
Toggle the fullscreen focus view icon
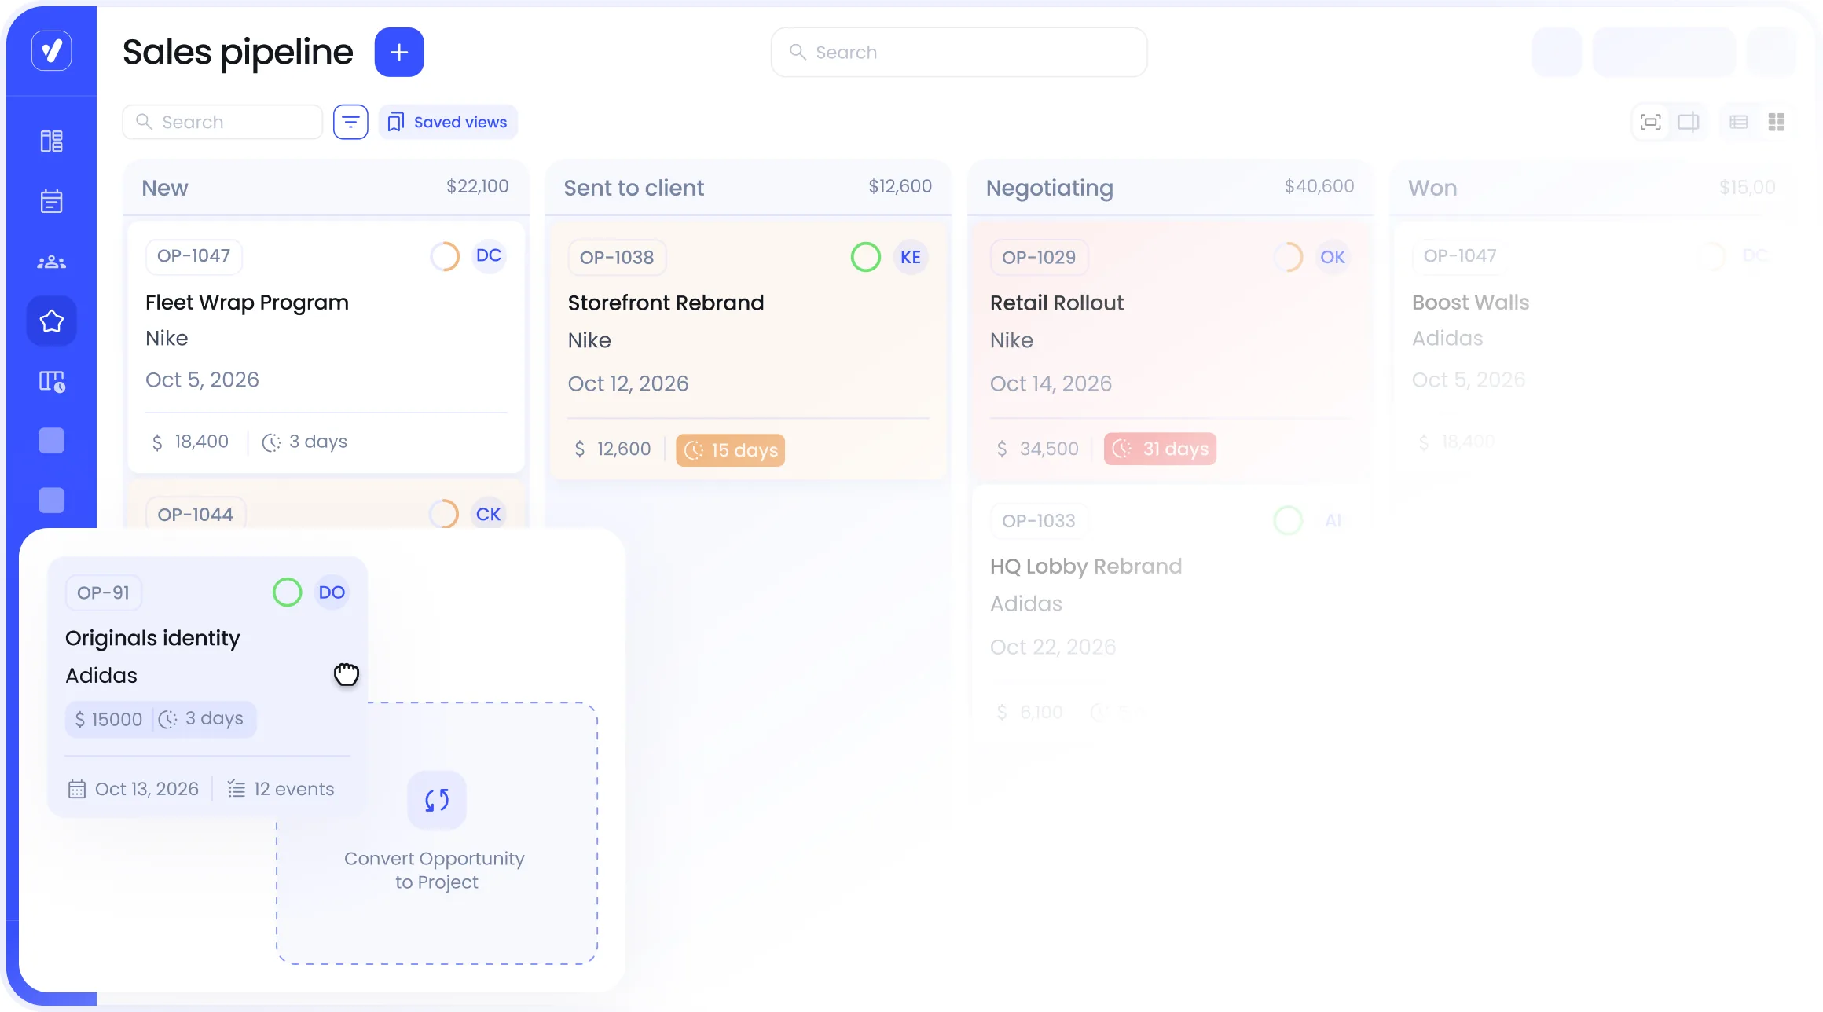1651,122
